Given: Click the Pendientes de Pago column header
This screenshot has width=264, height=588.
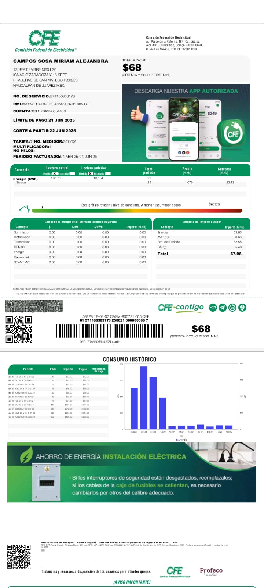Looking at the screenshot, I should 98,370.
